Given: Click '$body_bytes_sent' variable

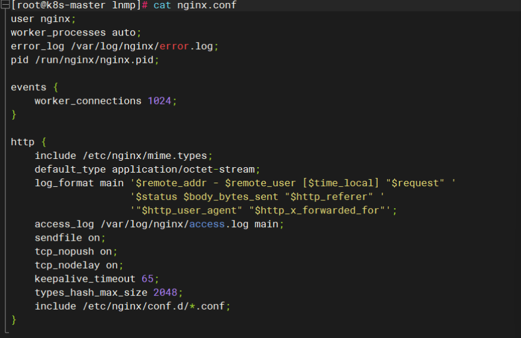Looking at the screenshot, I should pyautogui.click(x=230, y=197).
